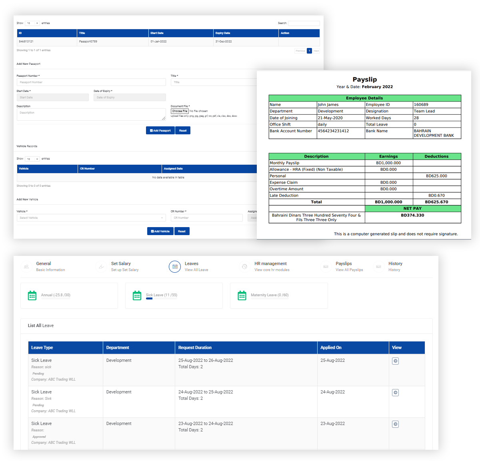
Task: Click the Sick Leave progress bar
Action: point(149,299)
